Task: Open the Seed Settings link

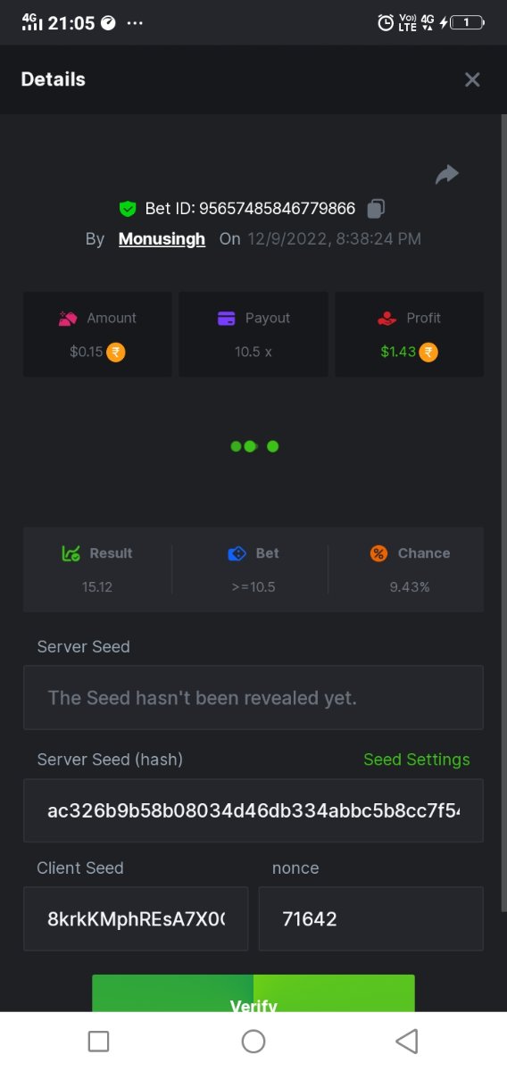Action: 417,760
